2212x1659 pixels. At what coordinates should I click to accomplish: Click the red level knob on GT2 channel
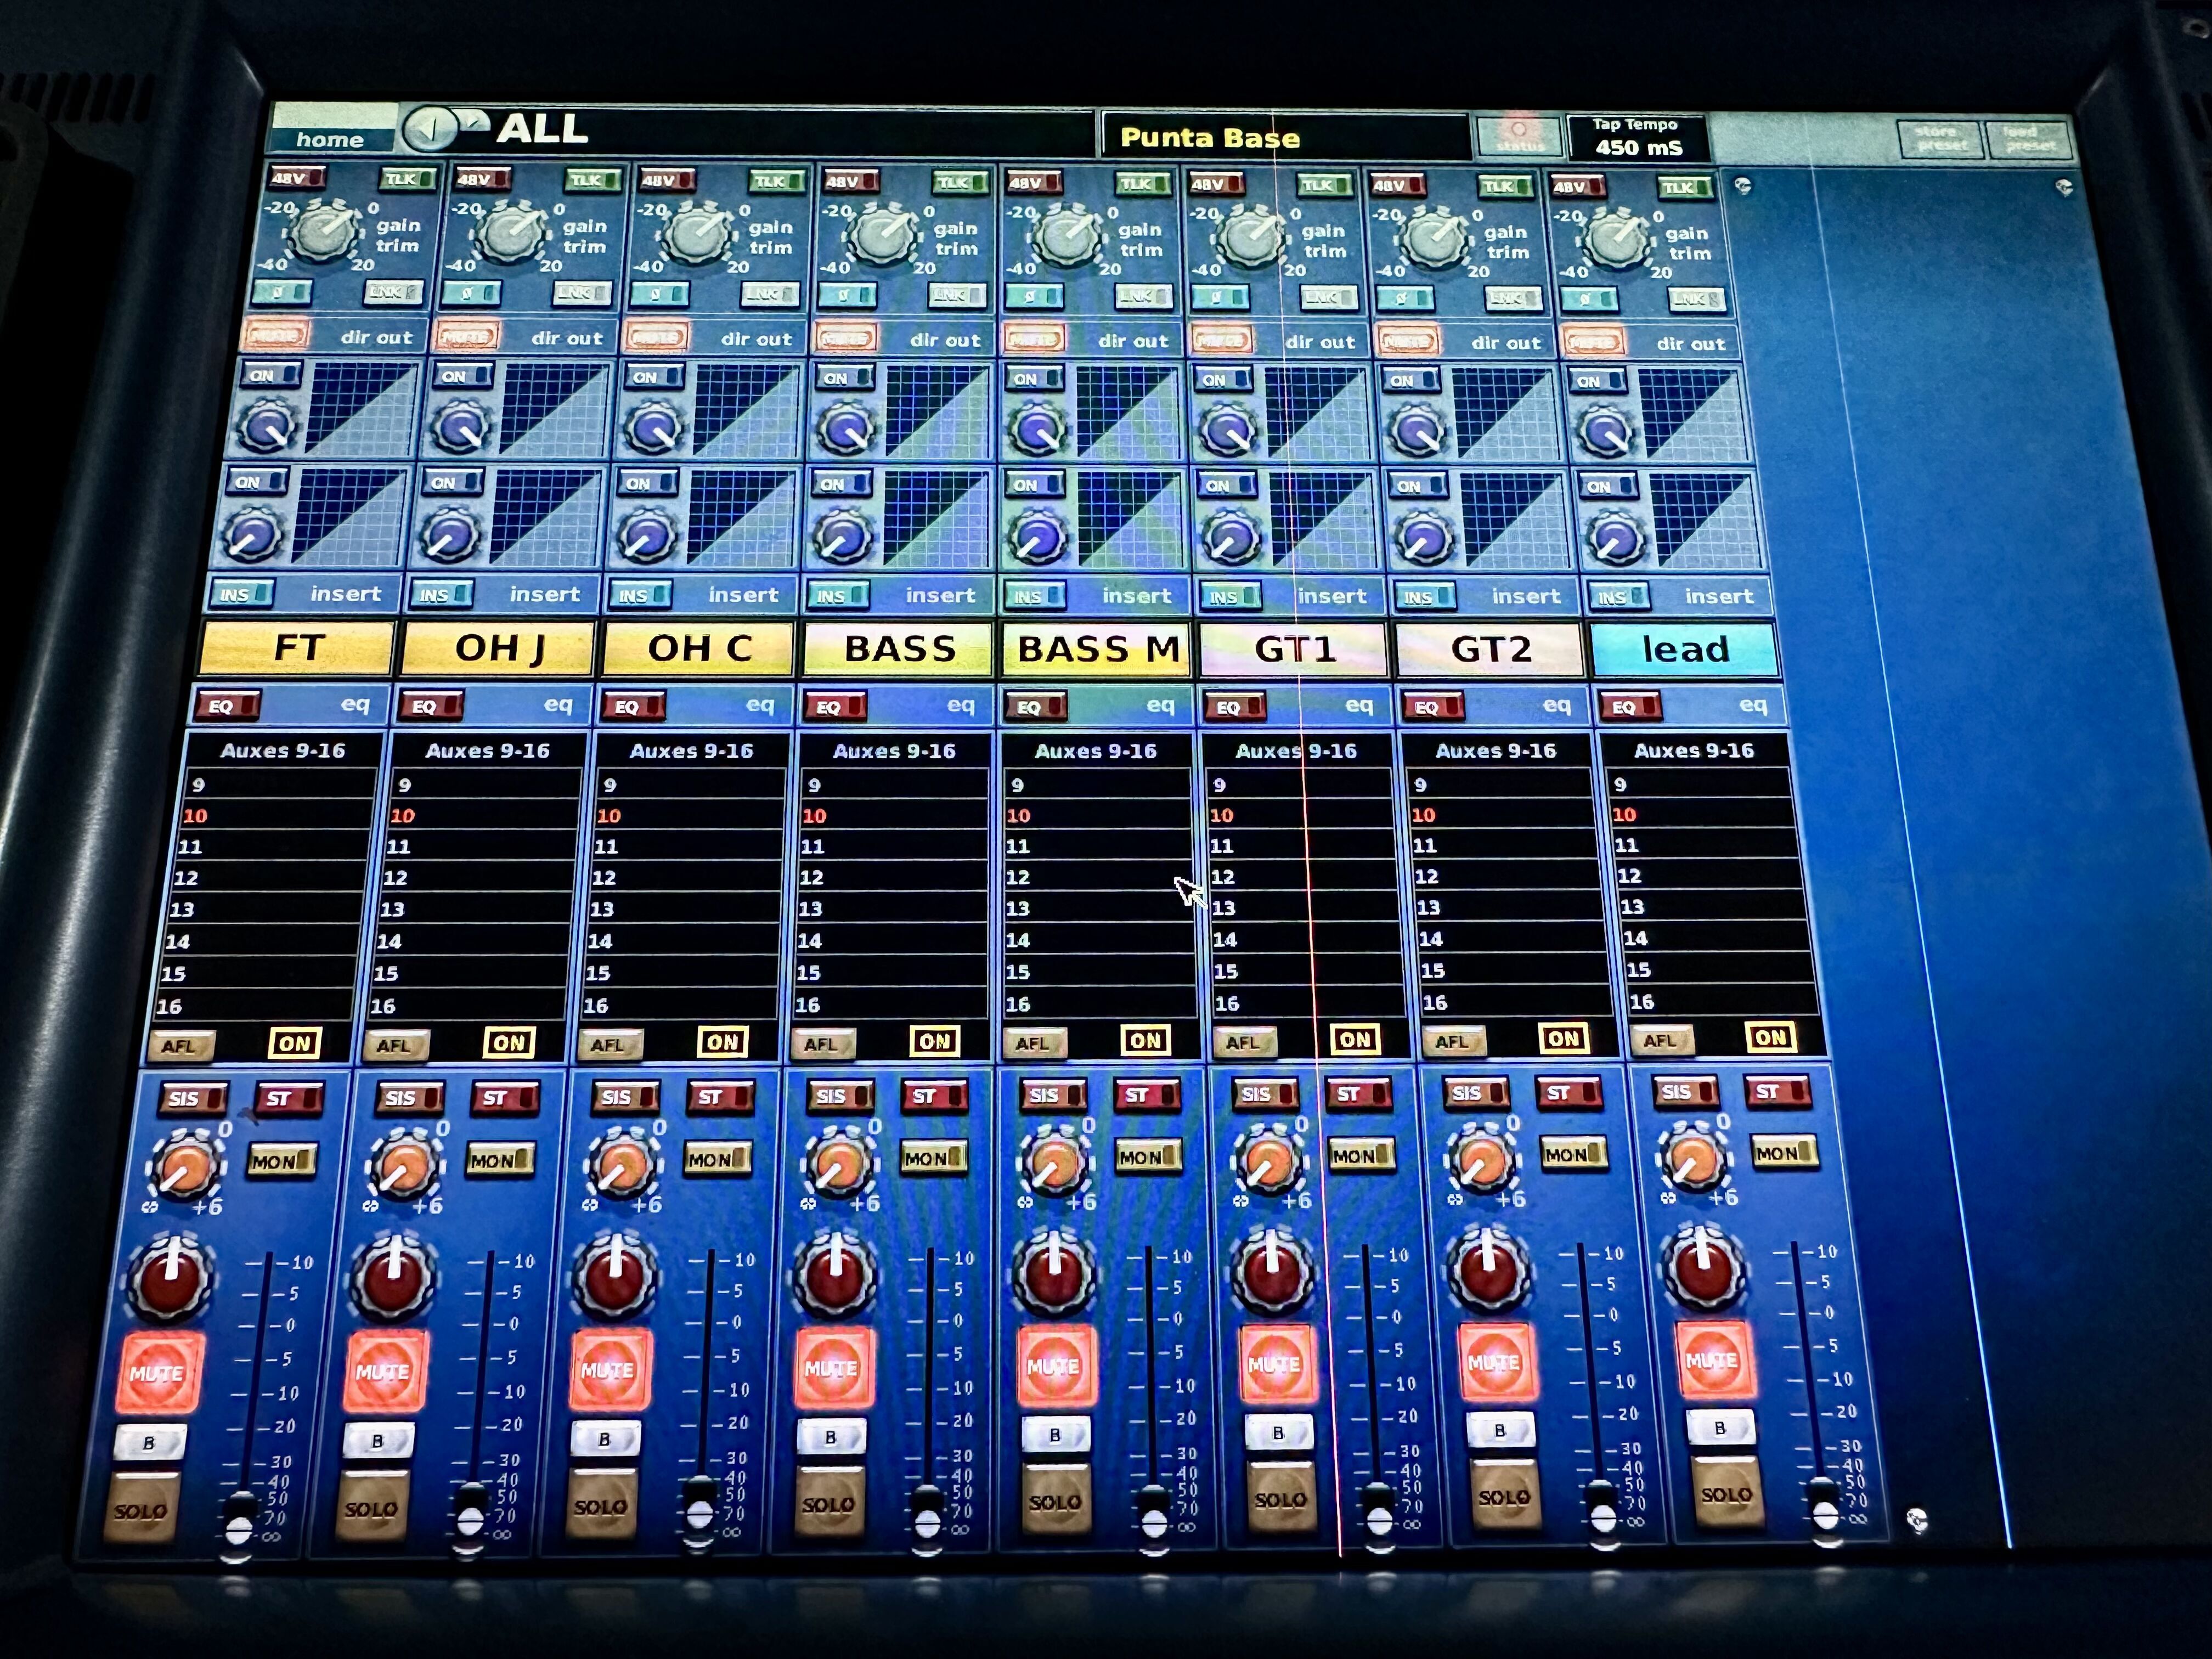(x=1489, y=1271)
